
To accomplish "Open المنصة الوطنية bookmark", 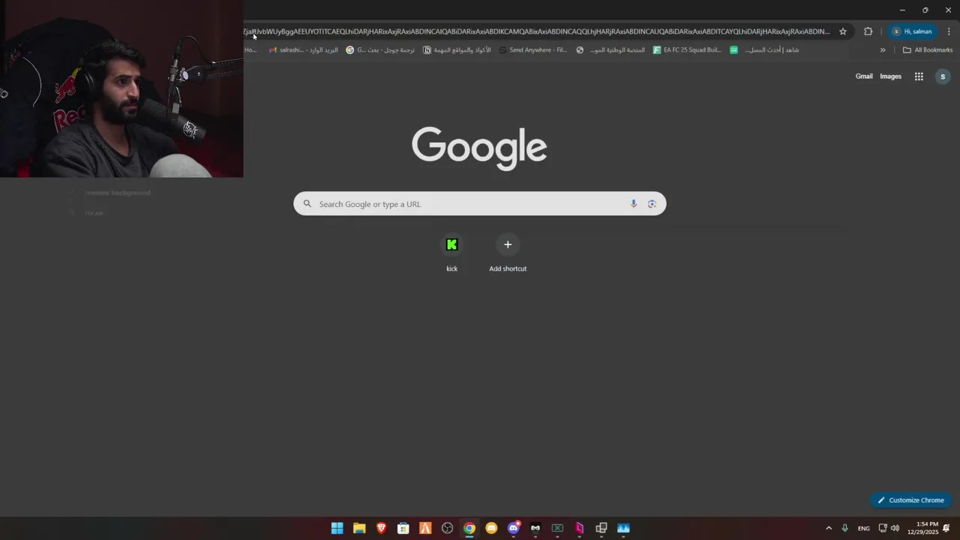I will click(610, 50).
